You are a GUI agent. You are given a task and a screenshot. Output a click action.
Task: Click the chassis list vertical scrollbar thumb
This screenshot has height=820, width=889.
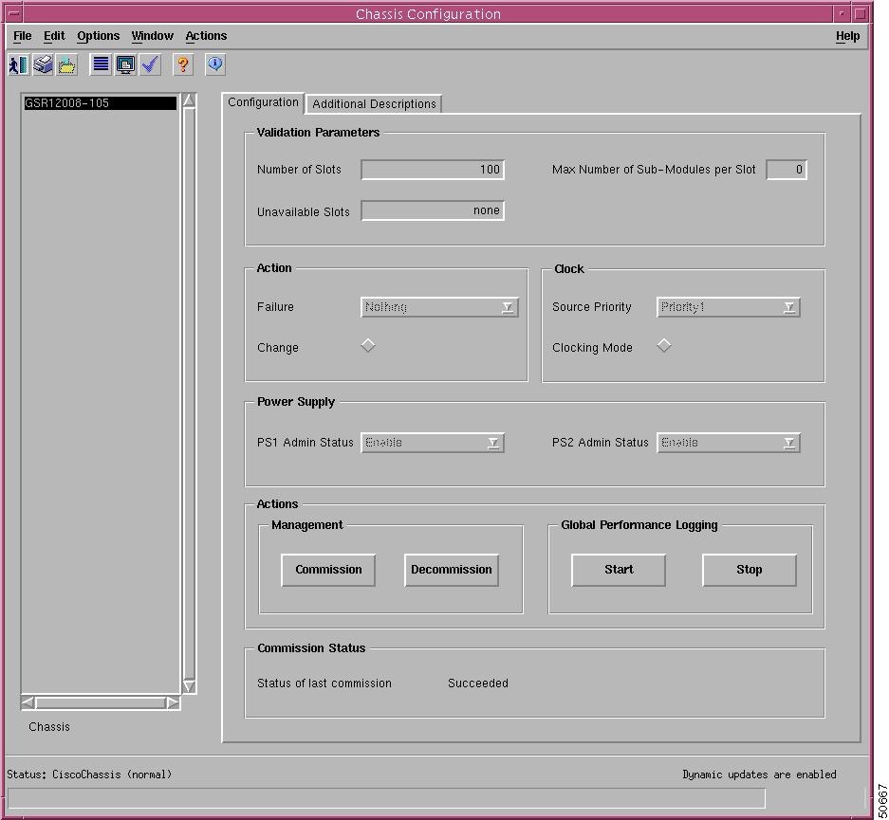pyautogui.click(x=189, y=393)
